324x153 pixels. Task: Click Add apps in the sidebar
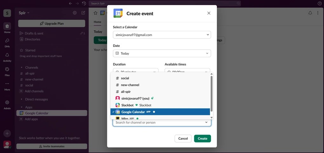point(31,119)
